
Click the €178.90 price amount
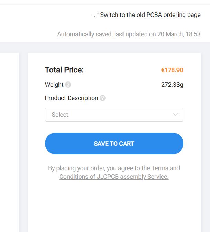172,70
